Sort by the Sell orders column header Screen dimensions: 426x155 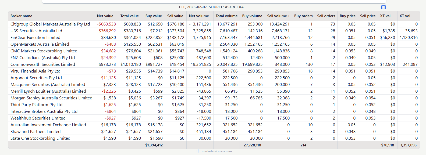pos(326,16)
